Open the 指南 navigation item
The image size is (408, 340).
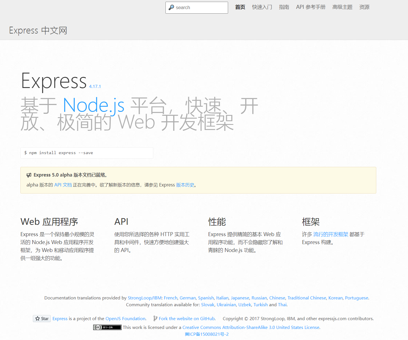[x=284, y=7]
